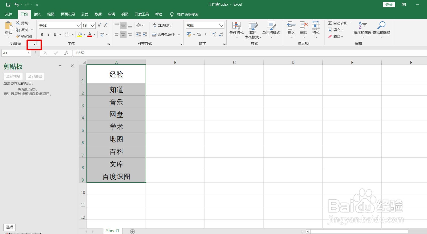Click the Paste clipboard icon
This screenshot has height=234, width=427.
click(x=9, y=26)
